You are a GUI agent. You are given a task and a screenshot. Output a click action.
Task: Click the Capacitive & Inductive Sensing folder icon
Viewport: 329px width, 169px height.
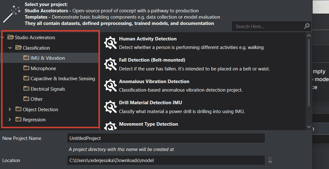click(26, 78)
